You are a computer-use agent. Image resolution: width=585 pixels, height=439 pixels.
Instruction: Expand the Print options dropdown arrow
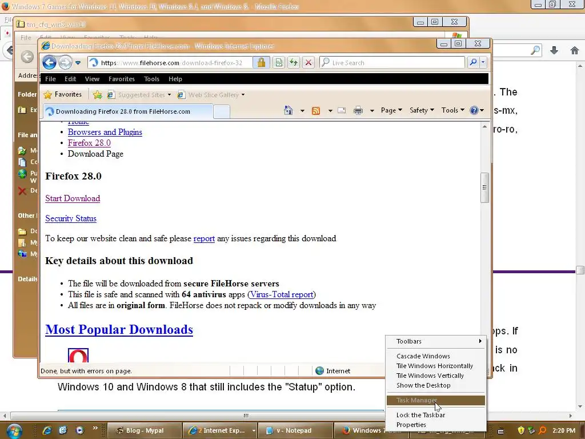click(372, 110)
